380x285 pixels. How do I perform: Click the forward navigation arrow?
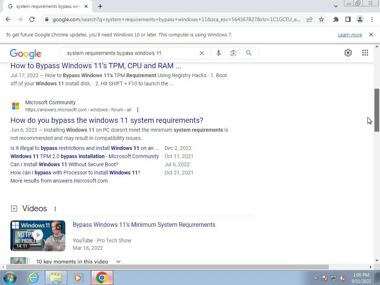20,19
